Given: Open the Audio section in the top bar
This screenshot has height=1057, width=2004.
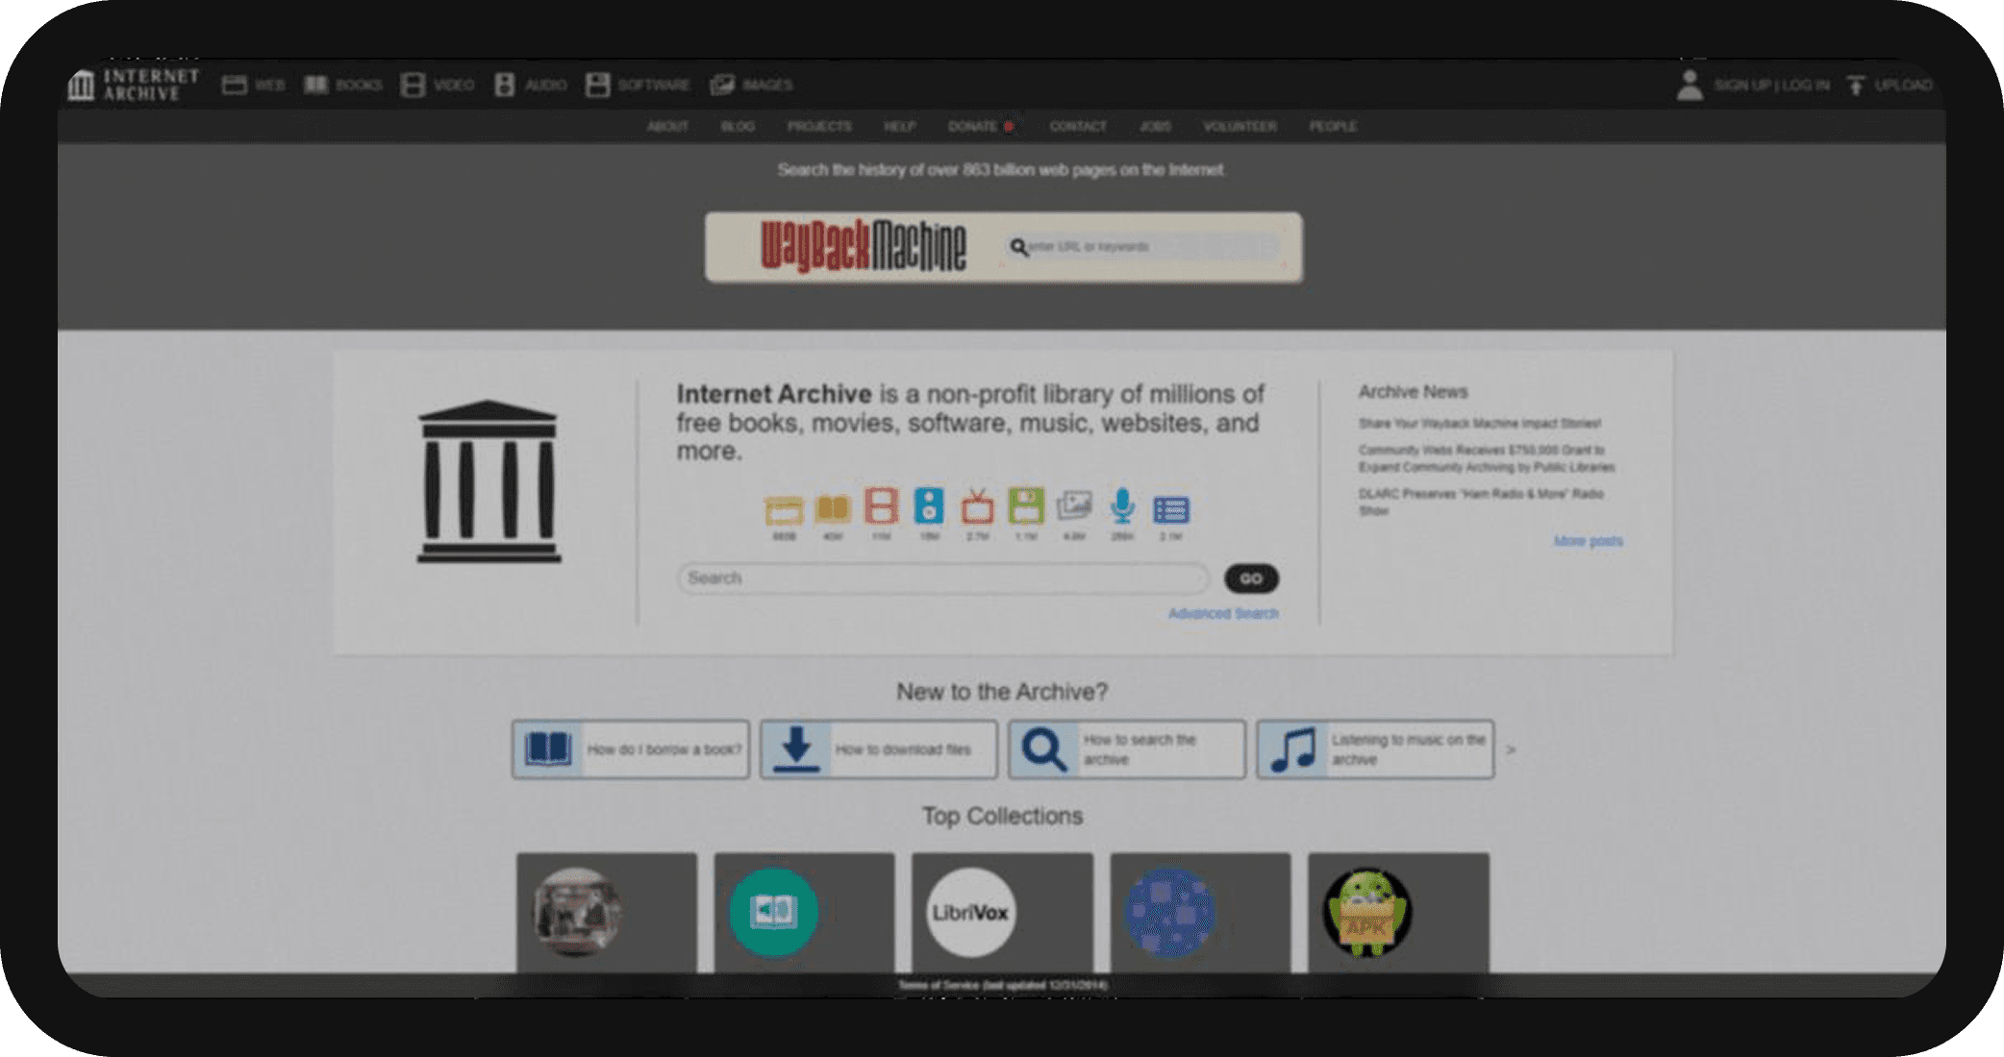Looking at the screenshot, I should [530, 85].
